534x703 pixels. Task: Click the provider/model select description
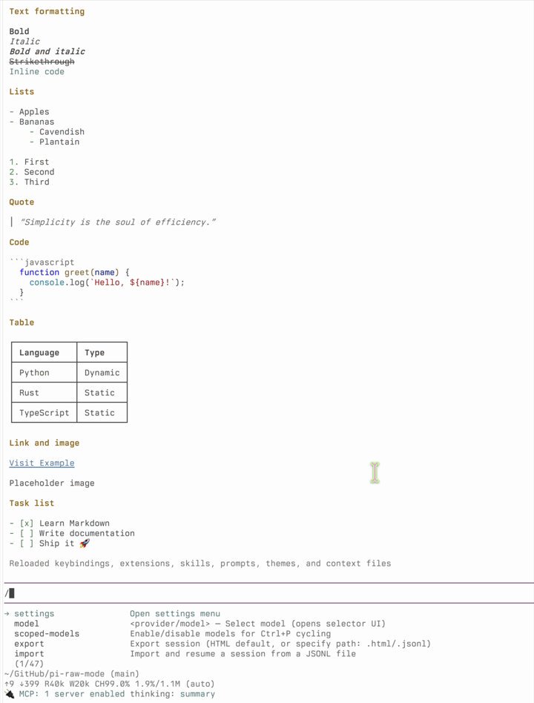point(257,624)
